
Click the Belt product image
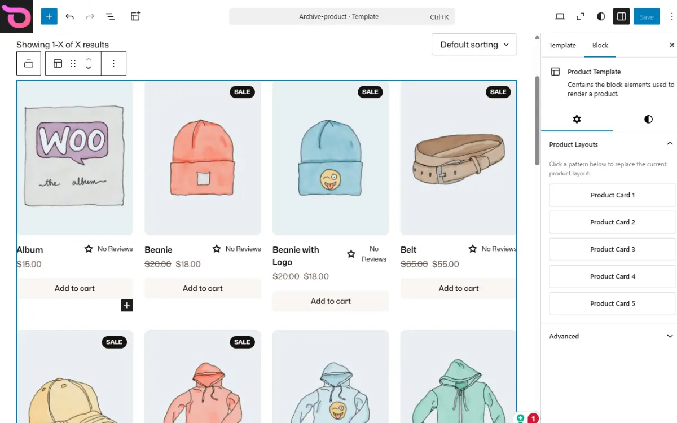tap(458, 158)
